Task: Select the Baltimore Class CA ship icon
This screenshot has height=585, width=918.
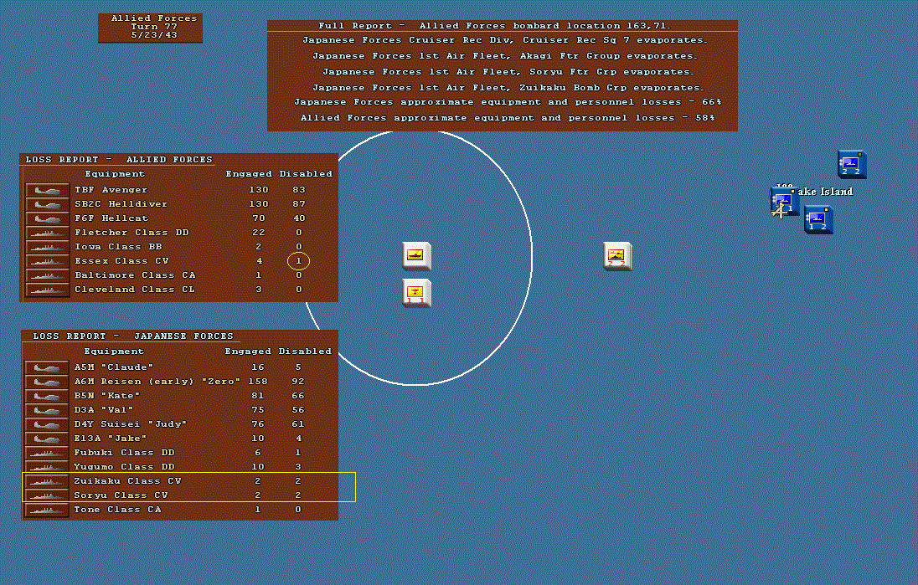Action: click(x=48, y=275)
